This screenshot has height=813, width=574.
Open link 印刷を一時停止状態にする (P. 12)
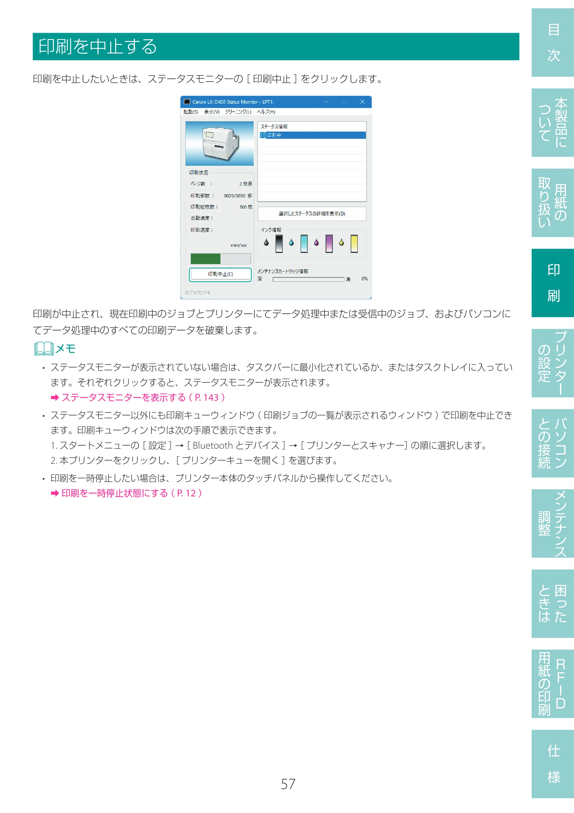pyautogui.click(x=126, y=493)
